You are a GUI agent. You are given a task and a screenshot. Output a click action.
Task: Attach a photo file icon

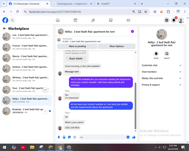click(x=64, y=137)
